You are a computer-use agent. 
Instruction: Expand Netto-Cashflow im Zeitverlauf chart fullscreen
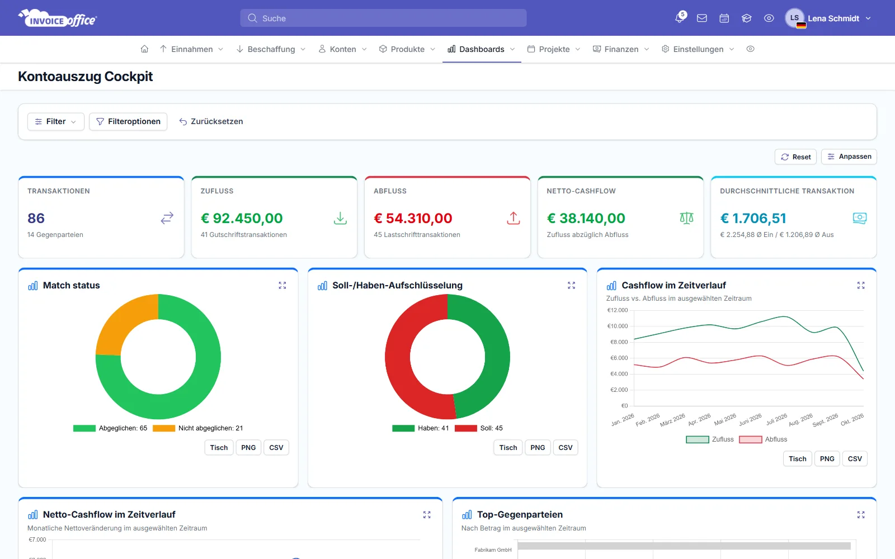tap(427, 515)
